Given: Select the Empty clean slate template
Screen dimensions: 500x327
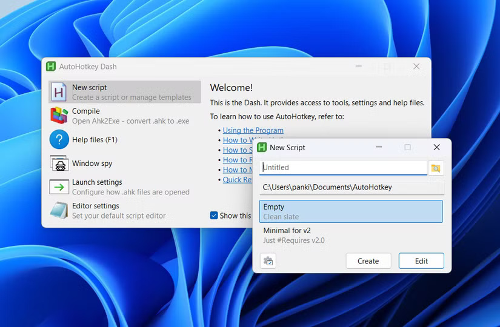Looking at the screenshot, I should [x=352, y=211].
